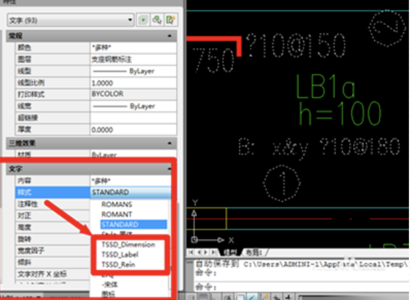Choose -宋体 in the style list
The image size is (410, 300).
coord(110,285)
